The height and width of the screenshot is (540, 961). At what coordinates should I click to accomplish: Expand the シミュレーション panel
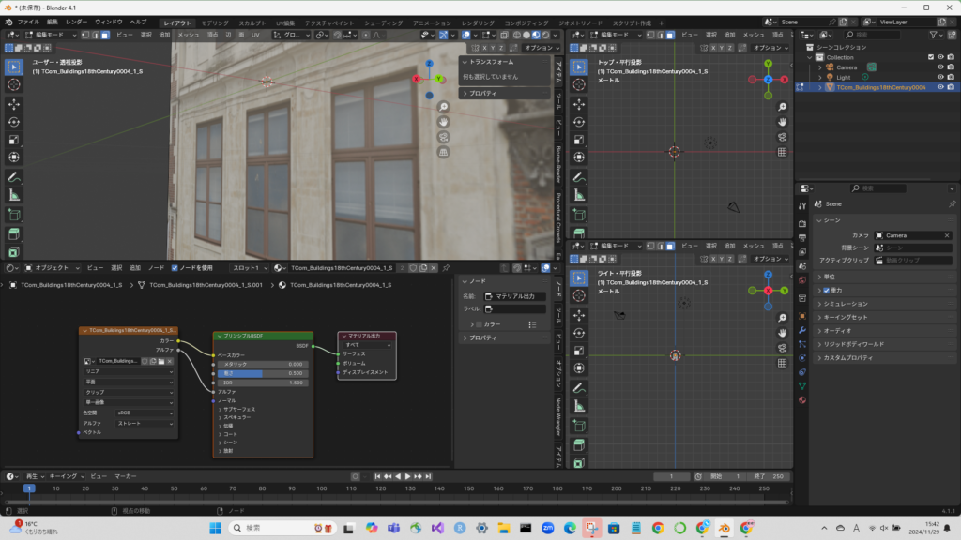point(846,304)
